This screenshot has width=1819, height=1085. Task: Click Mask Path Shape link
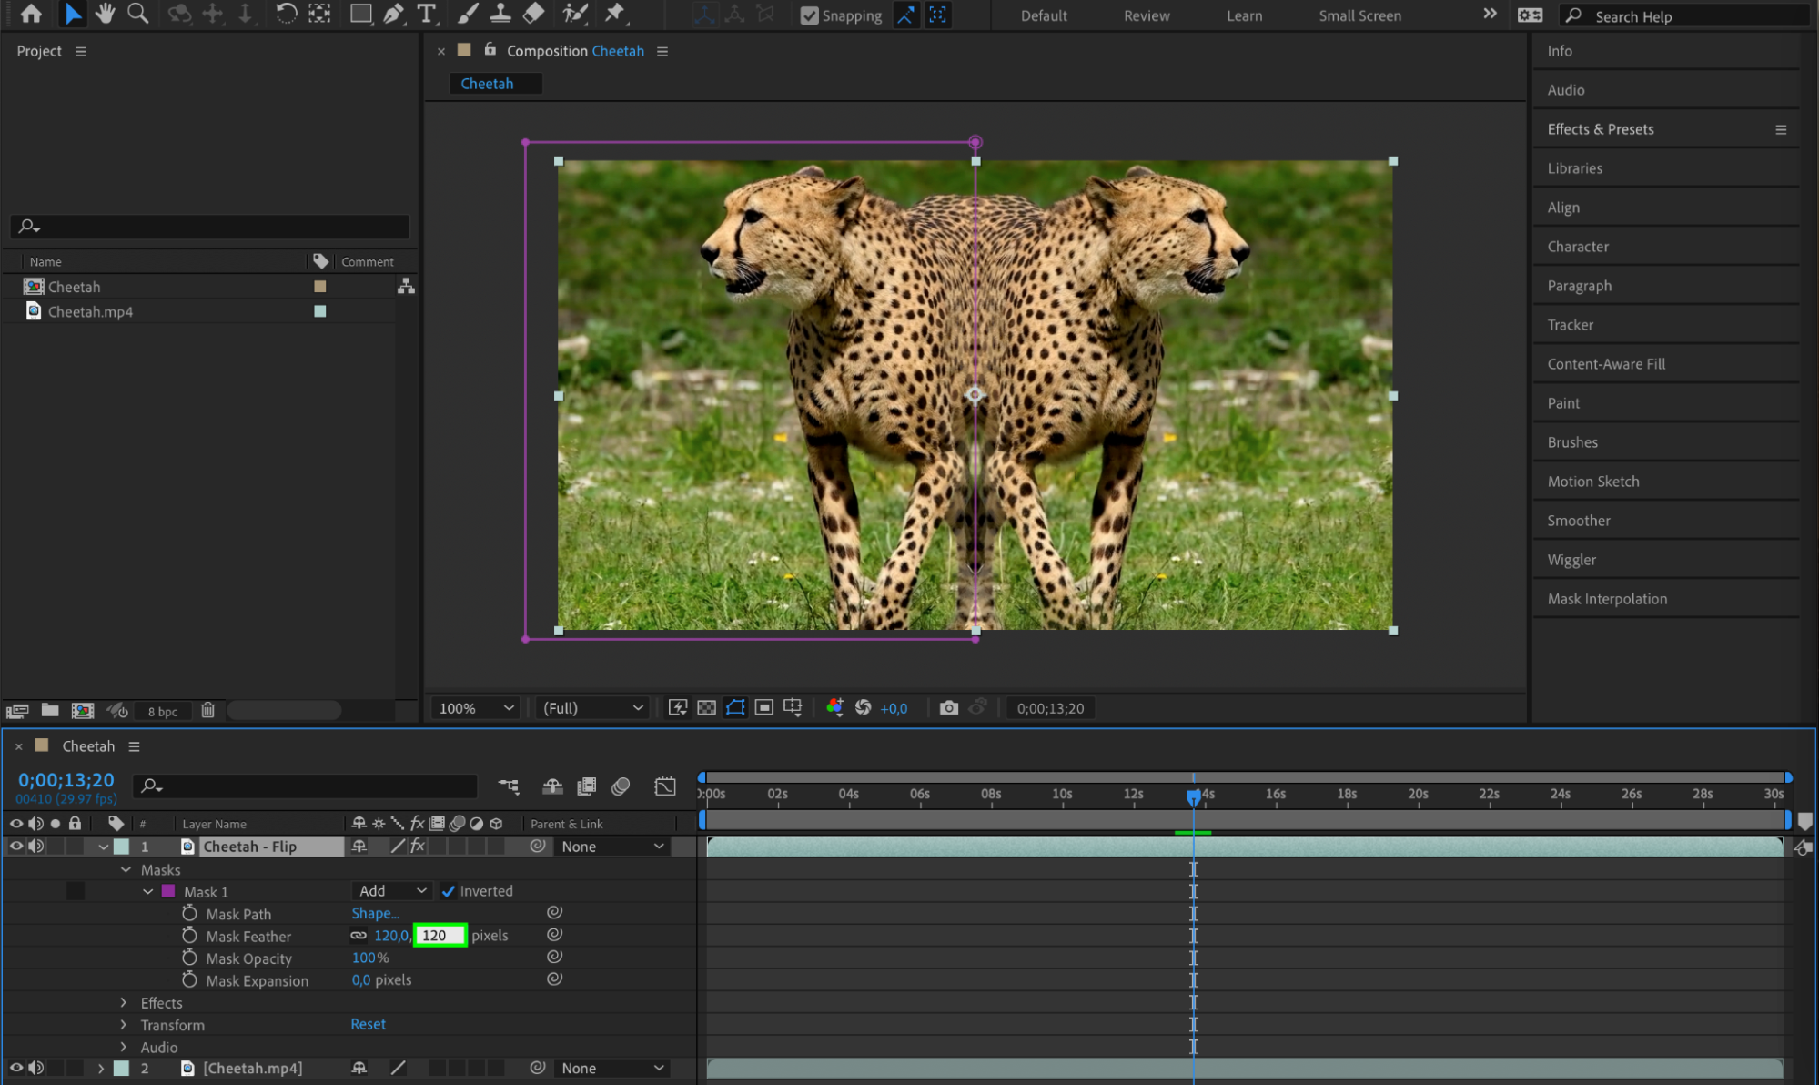click(375, 913)
